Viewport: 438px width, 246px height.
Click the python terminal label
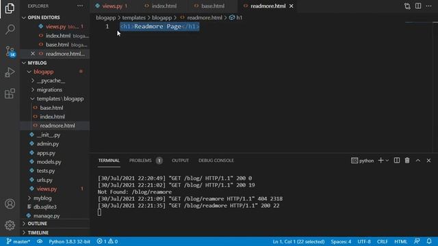[362, 161]
